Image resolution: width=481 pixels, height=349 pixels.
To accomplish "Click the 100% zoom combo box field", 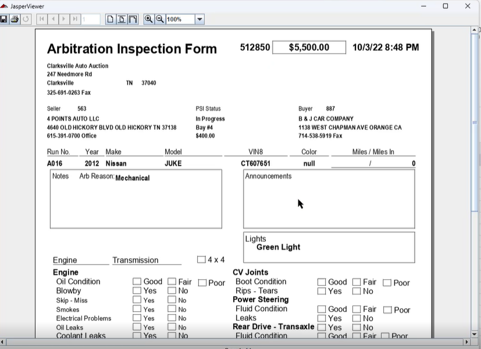I will [180, 19].
